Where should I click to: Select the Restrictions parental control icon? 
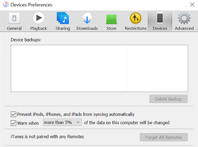click(x=136, y=18)
